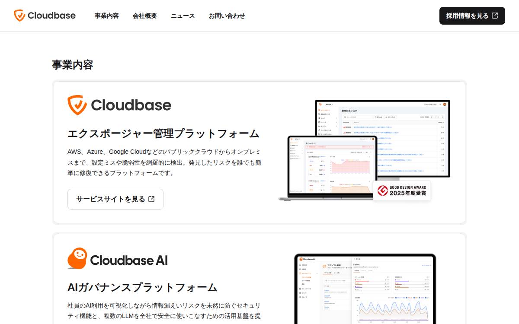This screenshot has height=324, width=519.
Task: Click external-link icon in 採用情報を見る button
Action: [x=495, y=16]
